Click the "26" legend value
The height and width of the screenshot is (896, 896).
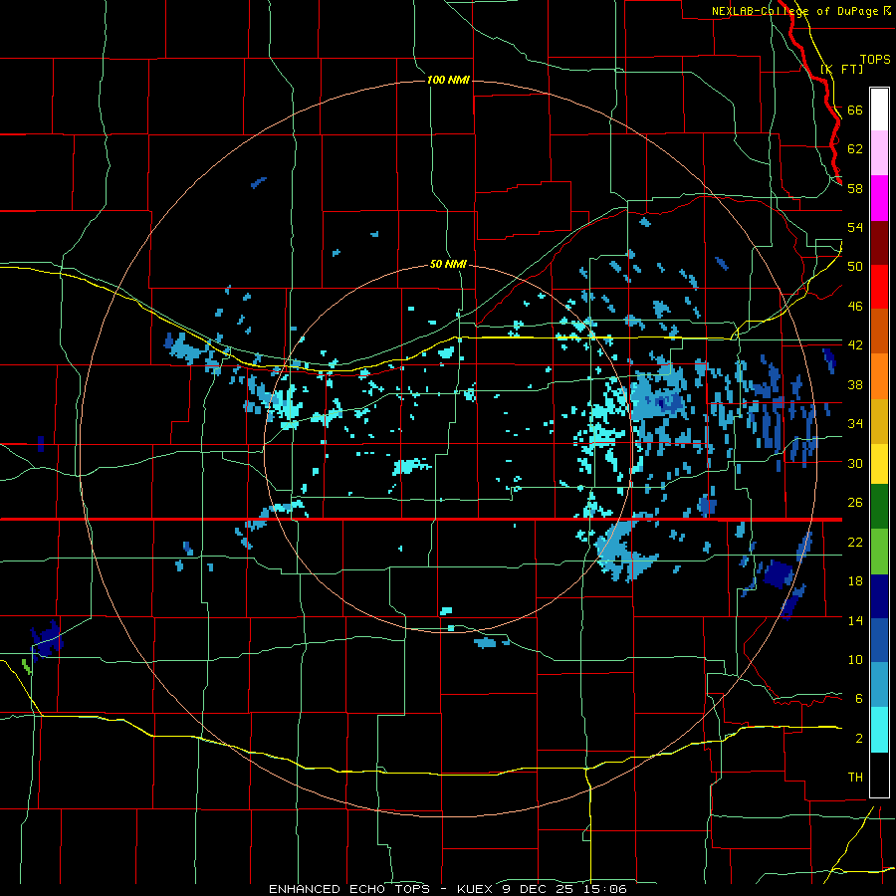pos(855,503)
